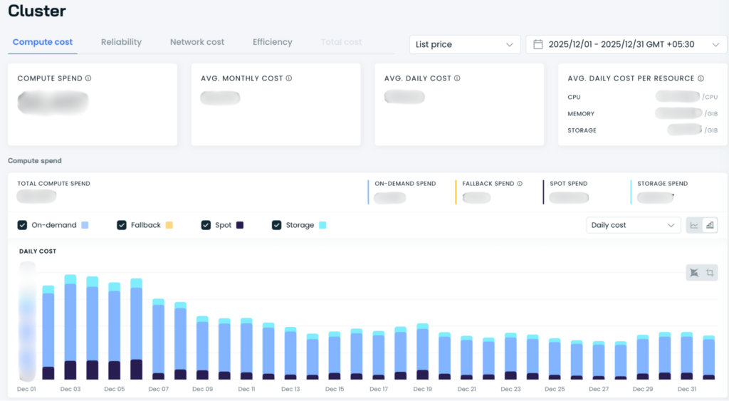Screen dimensions: 729x401
Task: Click Fallback Spend info icon
Action: 520,184
